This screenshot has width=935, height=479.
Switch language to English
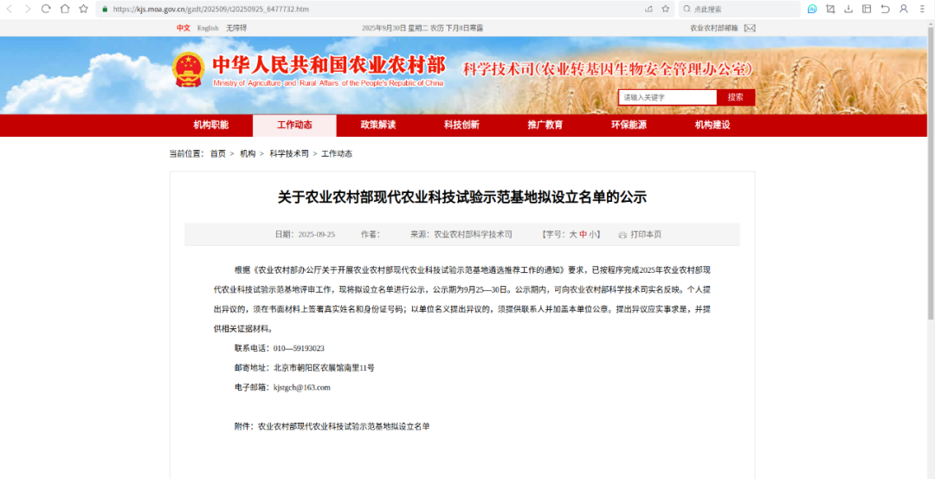[x=208, y=28]
